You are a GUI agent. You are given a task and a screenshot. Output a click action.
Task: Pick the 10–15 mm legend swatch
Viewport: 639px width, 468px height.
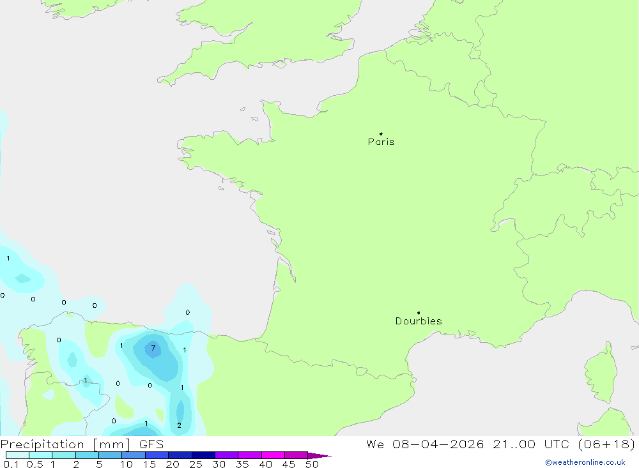pos(134,455)
